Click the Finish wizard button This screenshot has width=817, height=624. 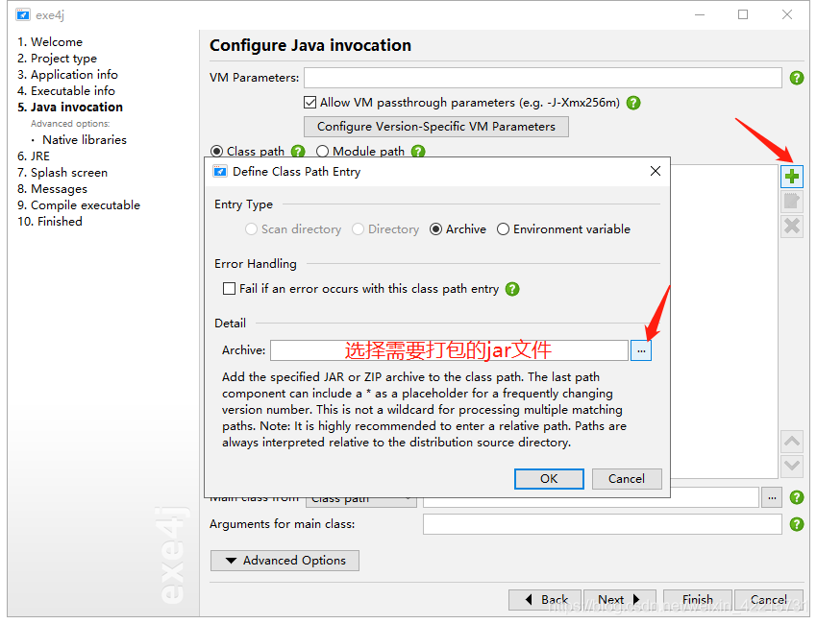[x=698, y=600]
